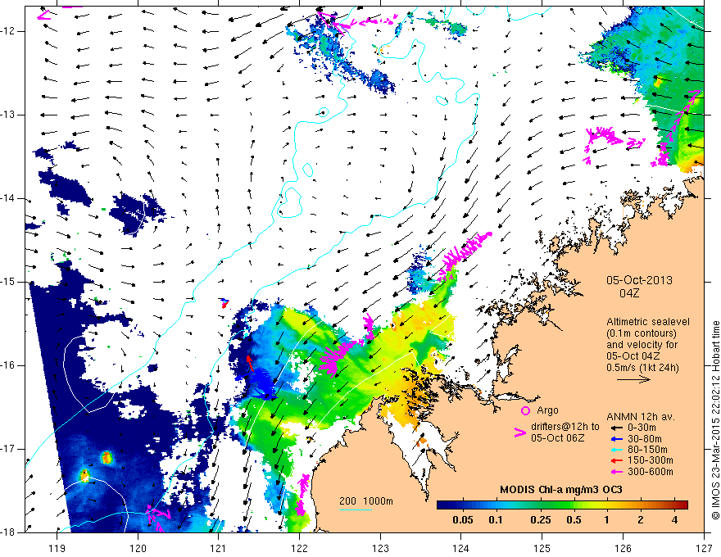Click the 'ANMN 12h av.' heading
This screenshot has height=557, width=721.
coord(641,417)
